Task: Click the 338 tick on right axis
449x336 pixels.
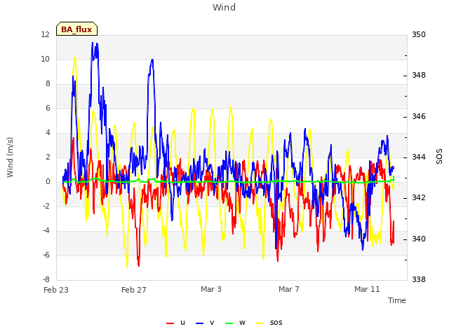Action: 419,279
